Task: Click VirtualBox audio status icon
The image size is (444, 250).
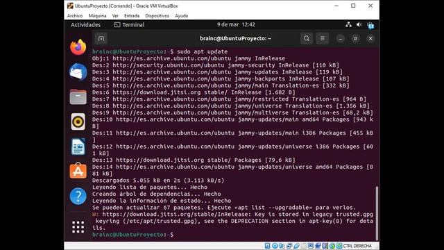Action: [282, 246]
